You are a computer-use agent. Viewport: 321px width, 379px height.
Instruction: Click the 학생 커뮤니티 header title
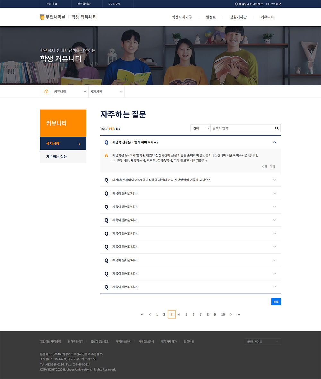[x=84, y=17]
